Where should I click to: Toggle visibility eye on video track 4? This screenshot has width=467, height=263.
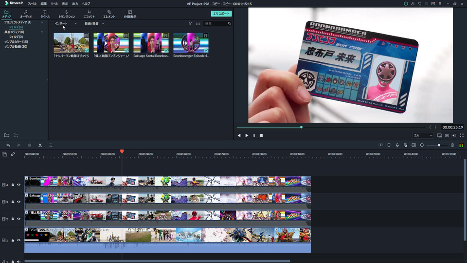pyautogui.click(x=19, y=185)
